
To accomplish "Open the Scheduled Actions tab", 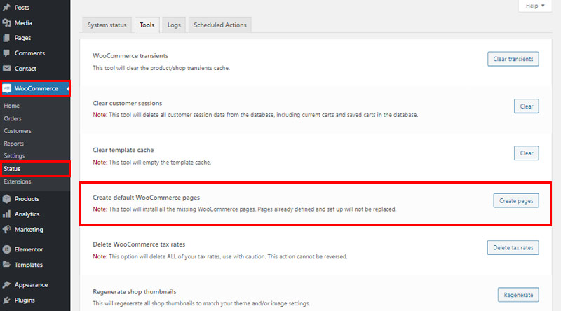I will [x=220, y=25].
